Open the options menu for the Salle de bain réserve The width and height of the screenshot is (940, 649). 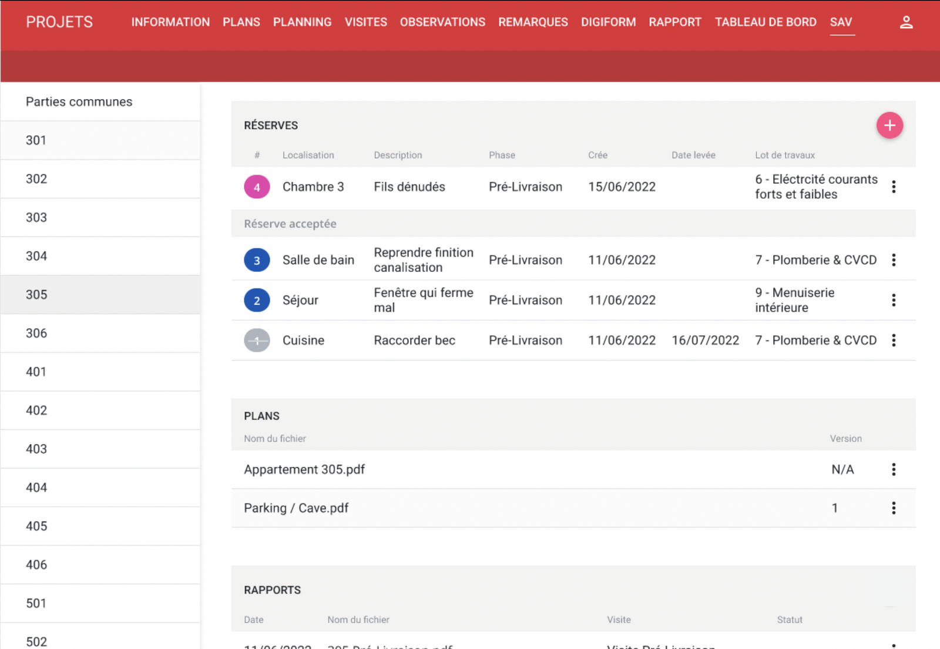tap(894, 260)
